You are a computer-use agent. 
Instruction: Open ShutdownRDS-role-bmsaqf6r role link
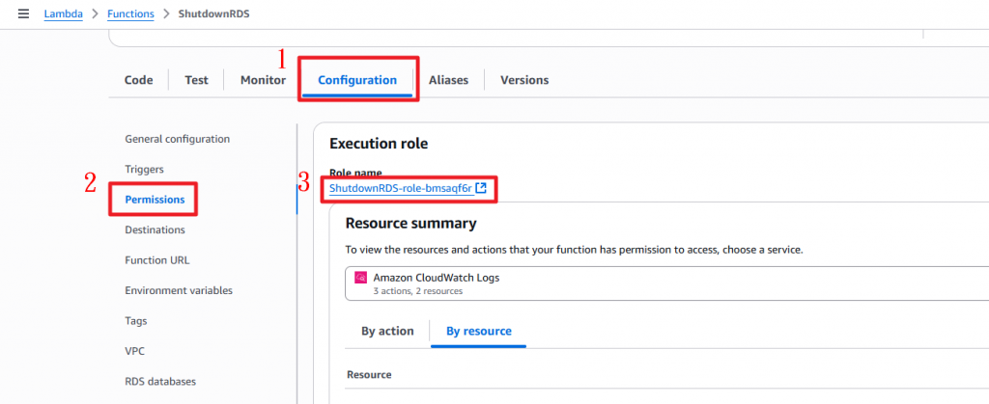point(401,188)
